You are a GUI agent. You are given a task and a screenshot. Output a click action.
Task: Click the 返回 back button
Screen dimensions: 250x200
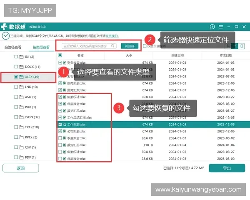tap(21, 168)
